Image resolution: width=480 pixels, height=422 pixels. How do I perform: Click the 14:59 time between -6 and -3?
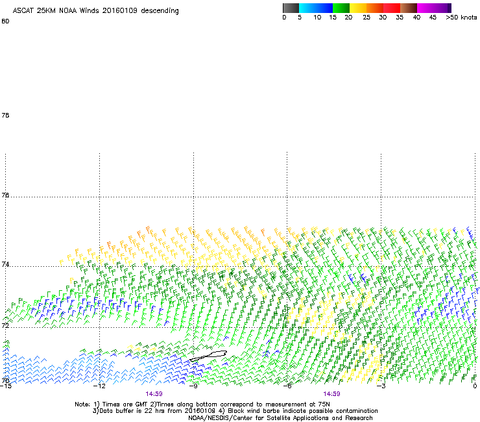[331, 394]
